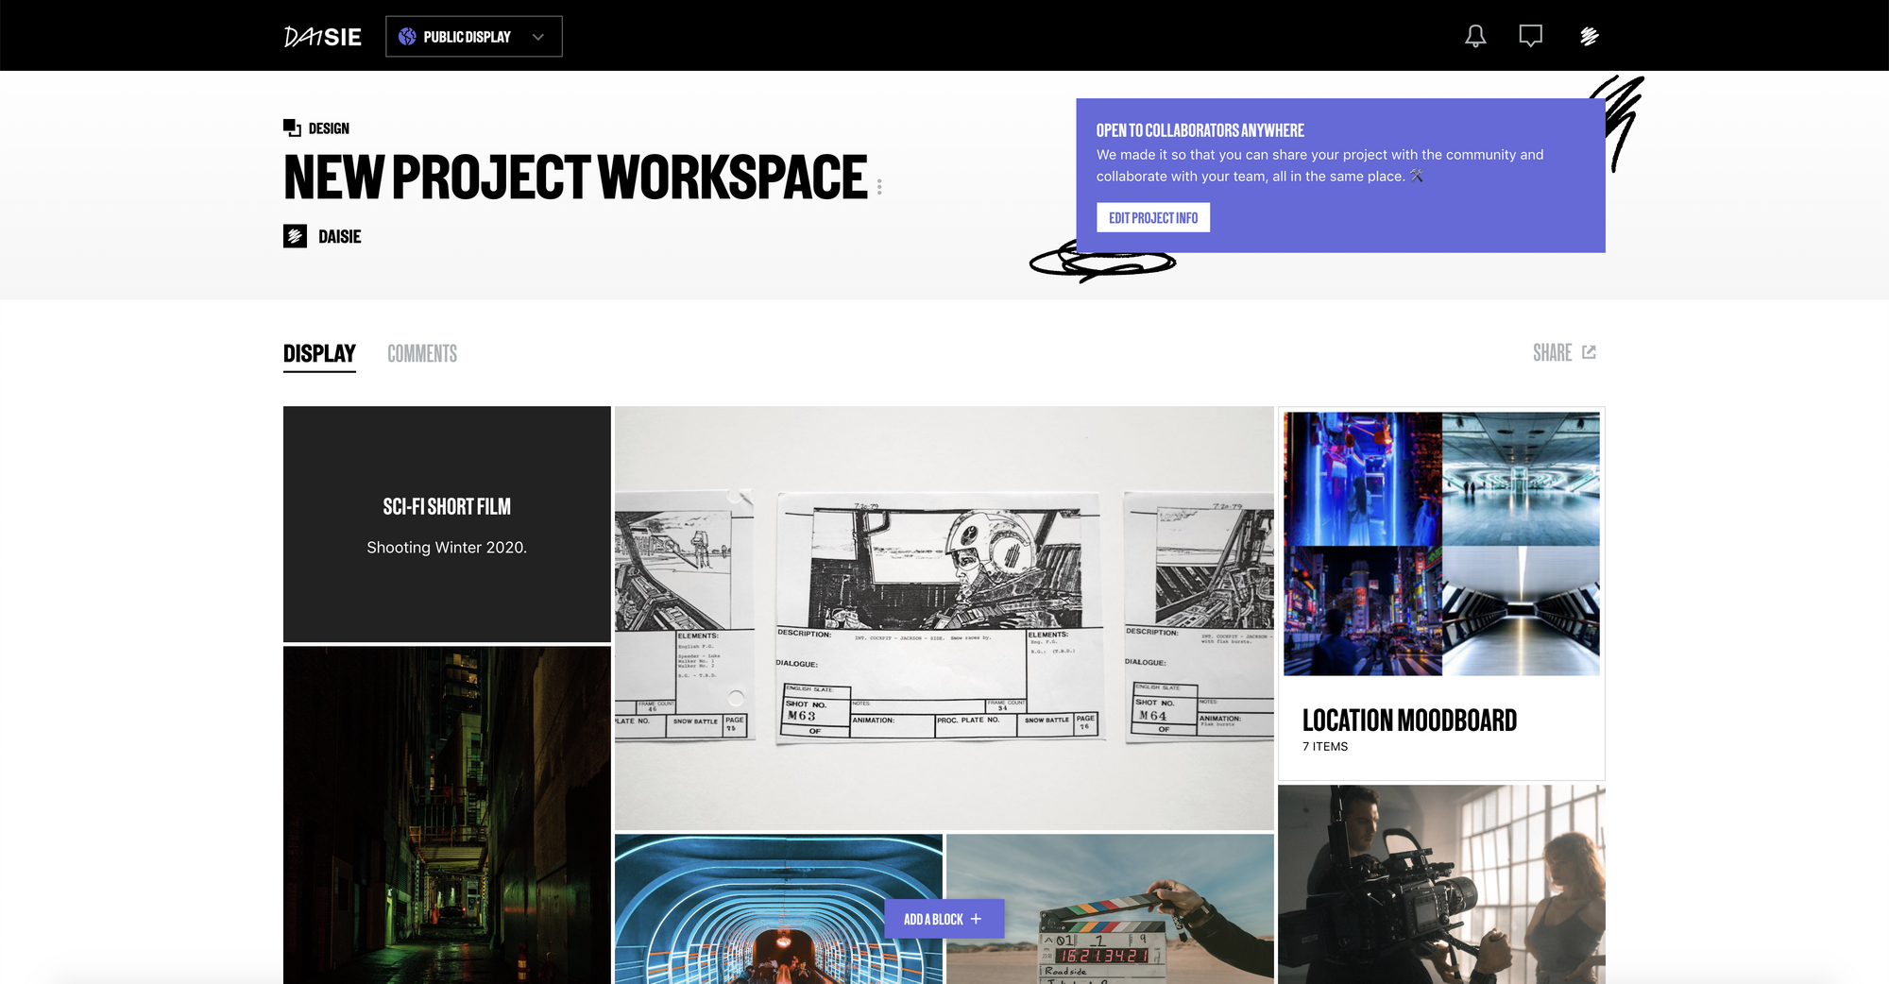
Task: Click the globe icon in Public Display
Action: (407, 37)
